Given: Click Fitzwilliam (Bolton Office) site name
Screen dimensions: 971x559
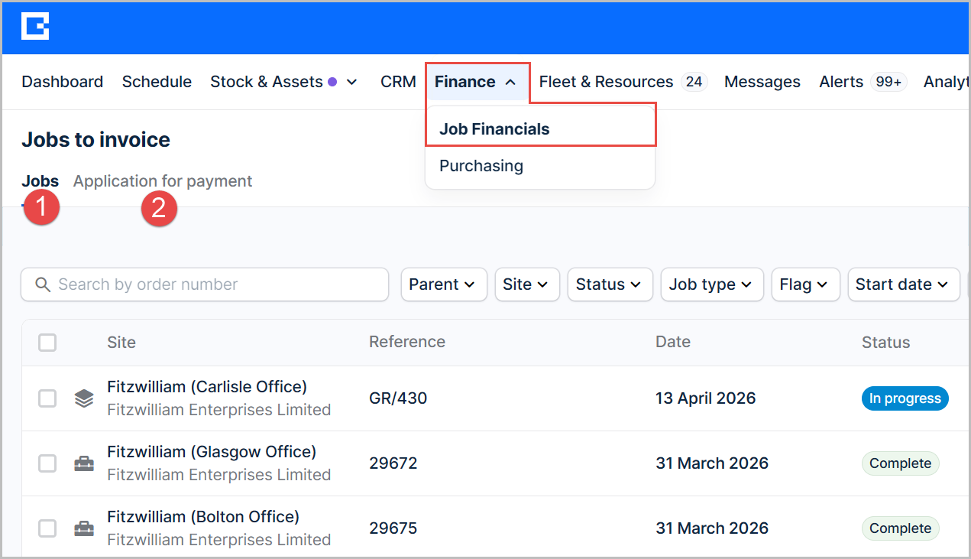Looking at the screenshot, I should click(203, 516).
